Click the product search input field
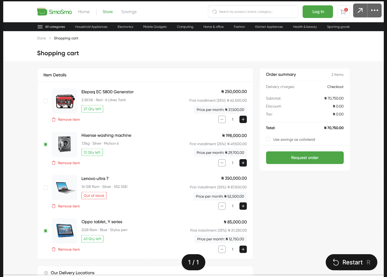Screen dimensions: 387x277 coord(253,12)
